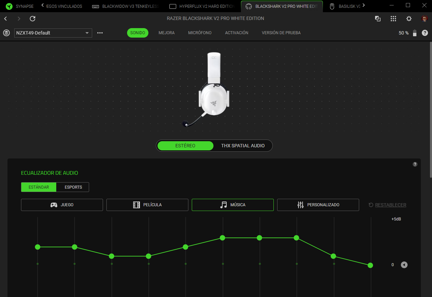Choose the Película equalizer preset
432x297 pixels.
(x=147, y=205)
